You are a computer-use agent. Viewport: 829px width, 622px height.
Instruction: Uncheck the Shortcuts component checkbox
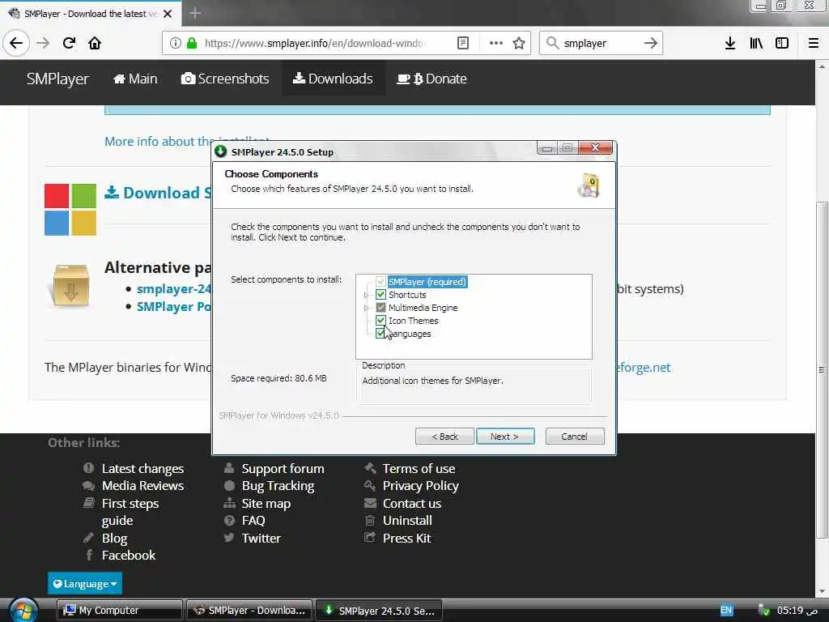click(x=380, y=295)
